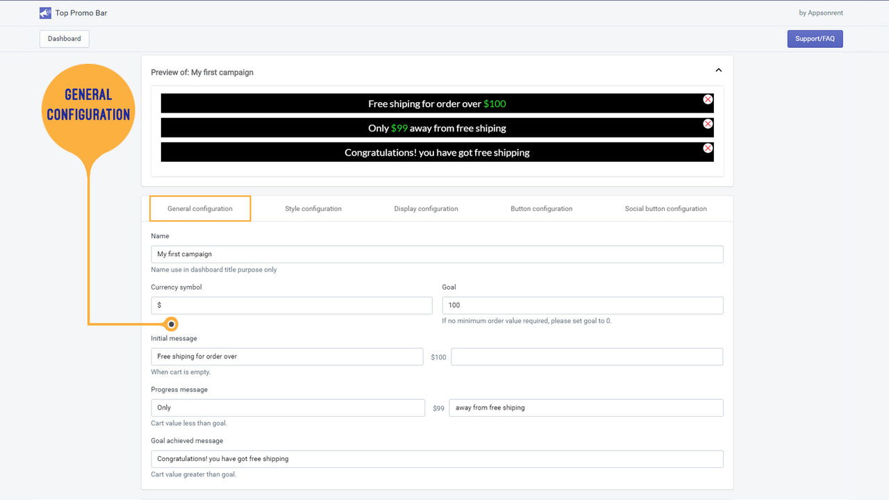Screen dimensions: 889x500
Task: Click the 'Top Promo Bar' app title
Action: [x=81, y=13]
